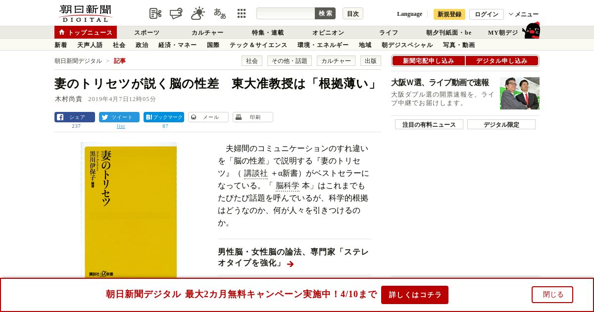The width and height of the screenshot is (594, 312).
Task: Open the スポーツ tab
Action: click(x=147, y=33)
